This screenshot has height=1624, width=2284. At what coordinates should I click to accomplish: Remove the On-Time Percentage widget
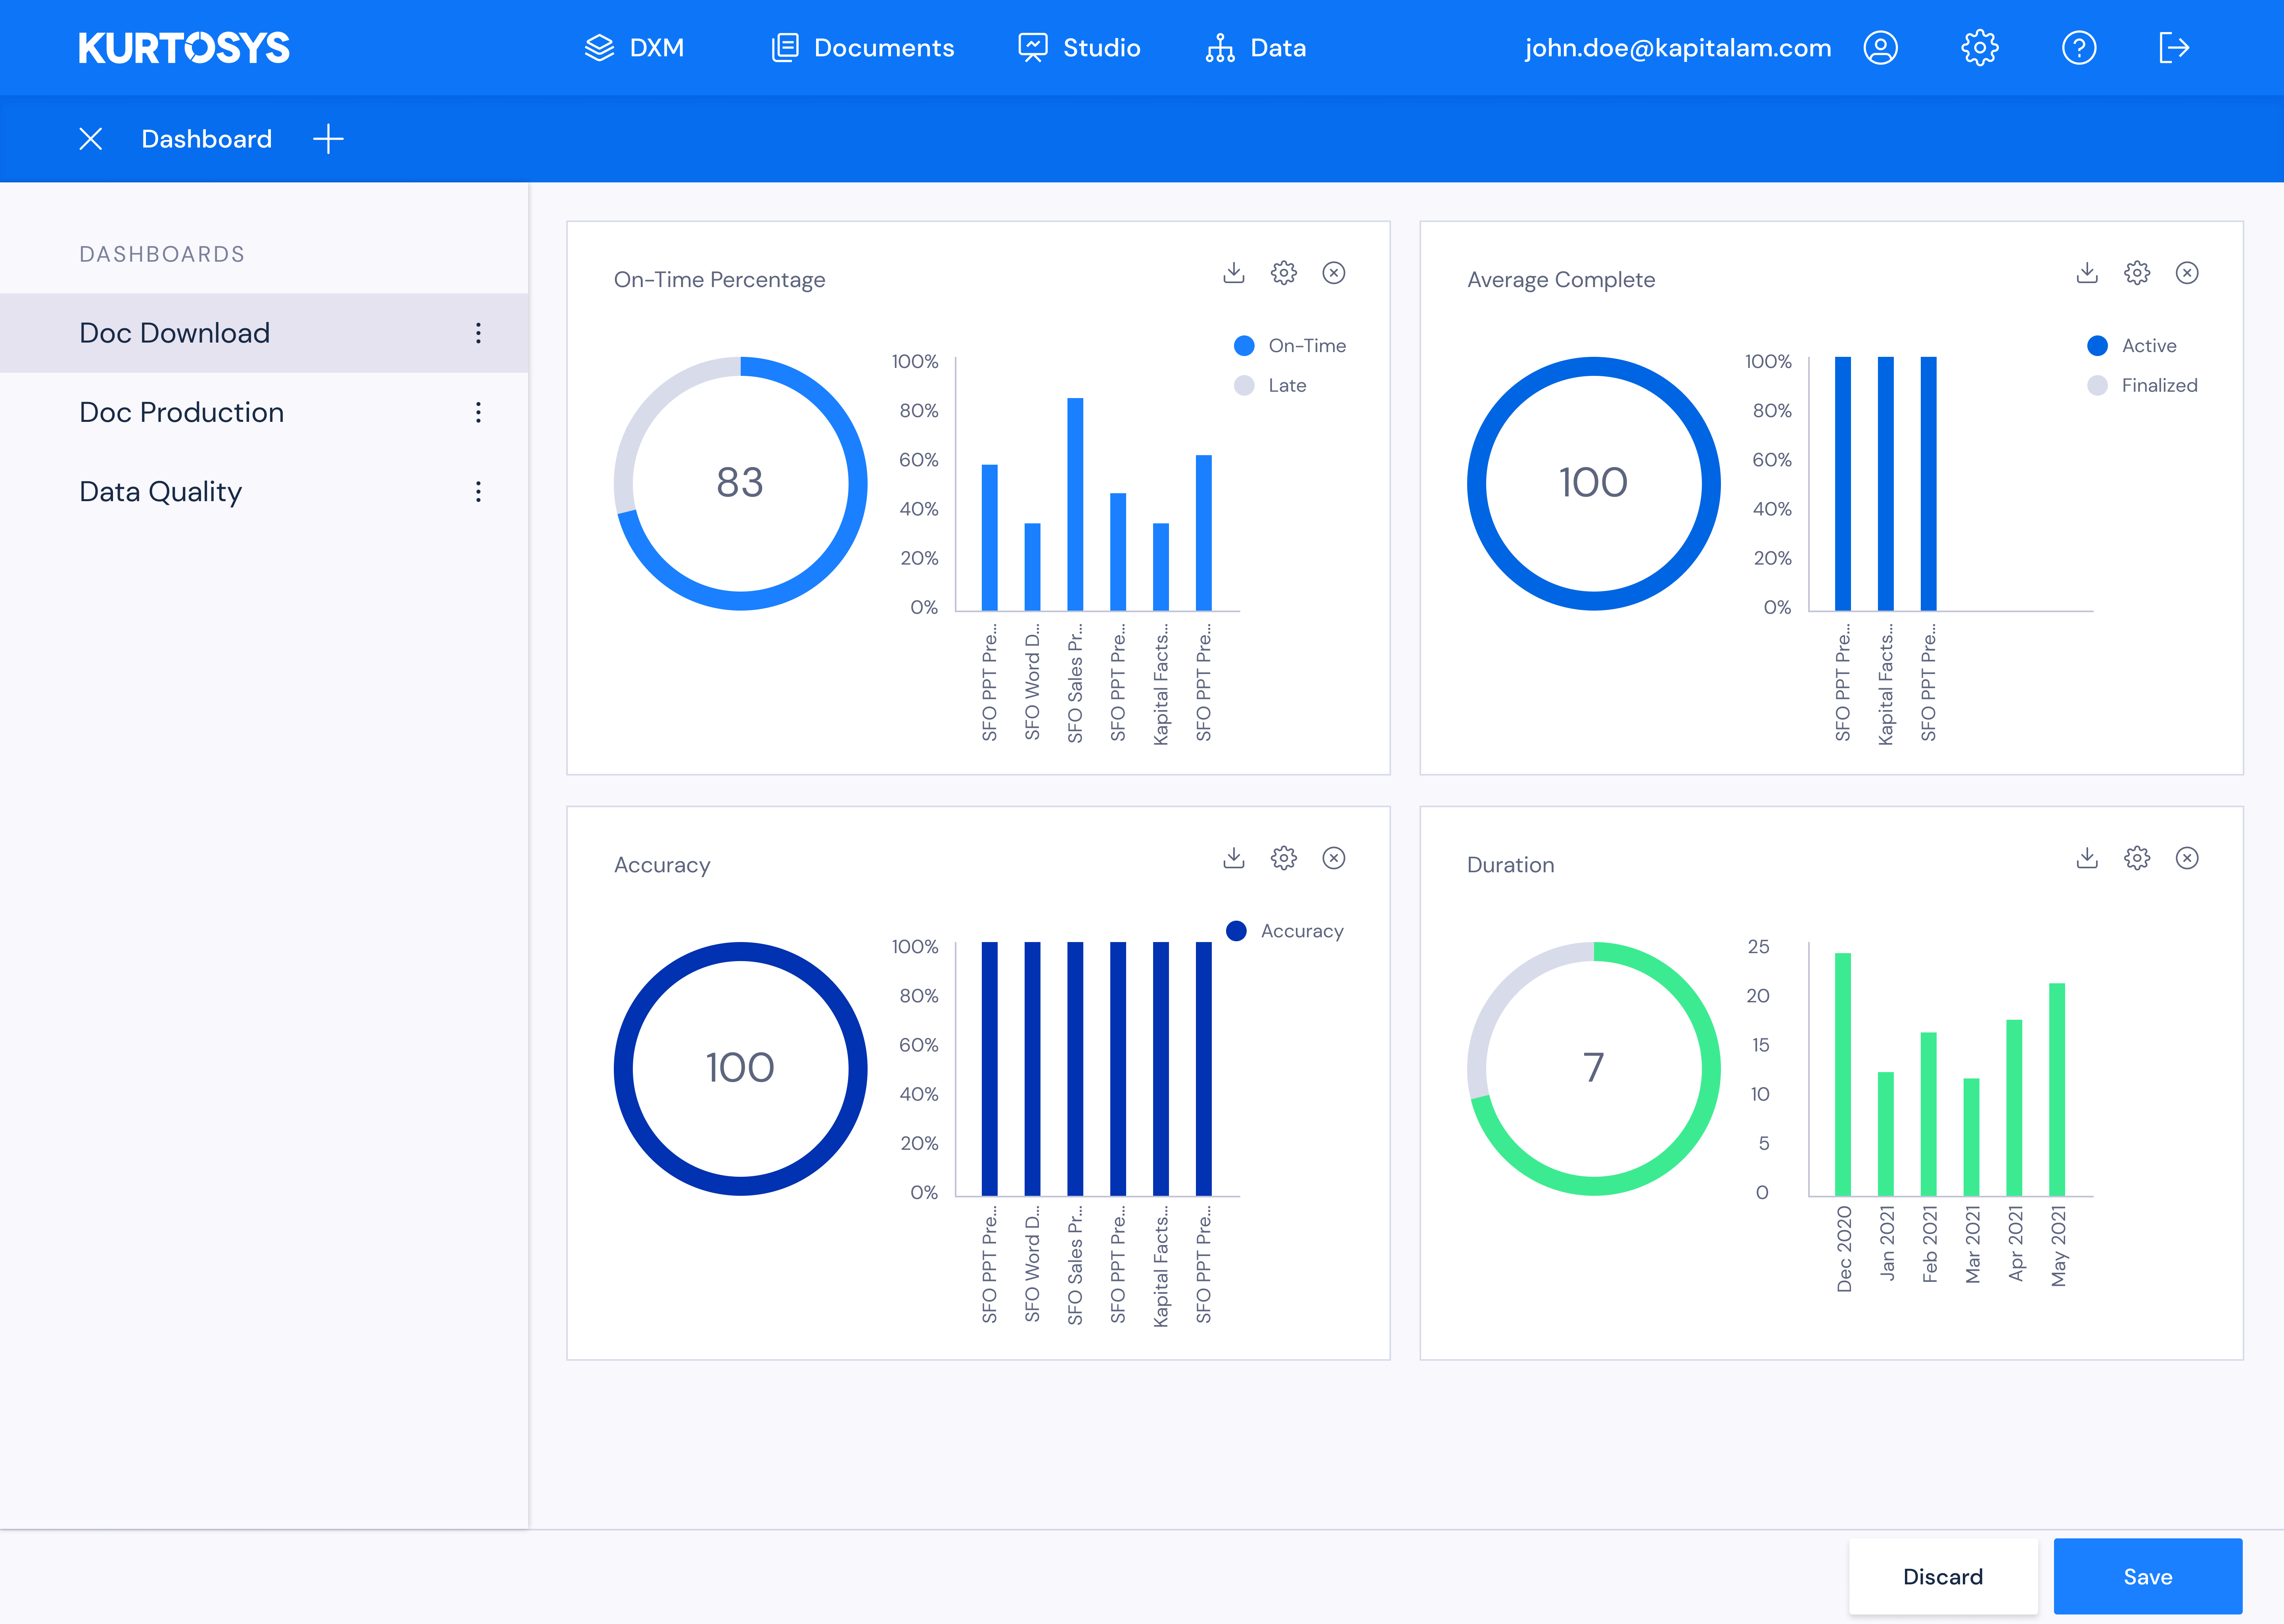coord(1334,273)
